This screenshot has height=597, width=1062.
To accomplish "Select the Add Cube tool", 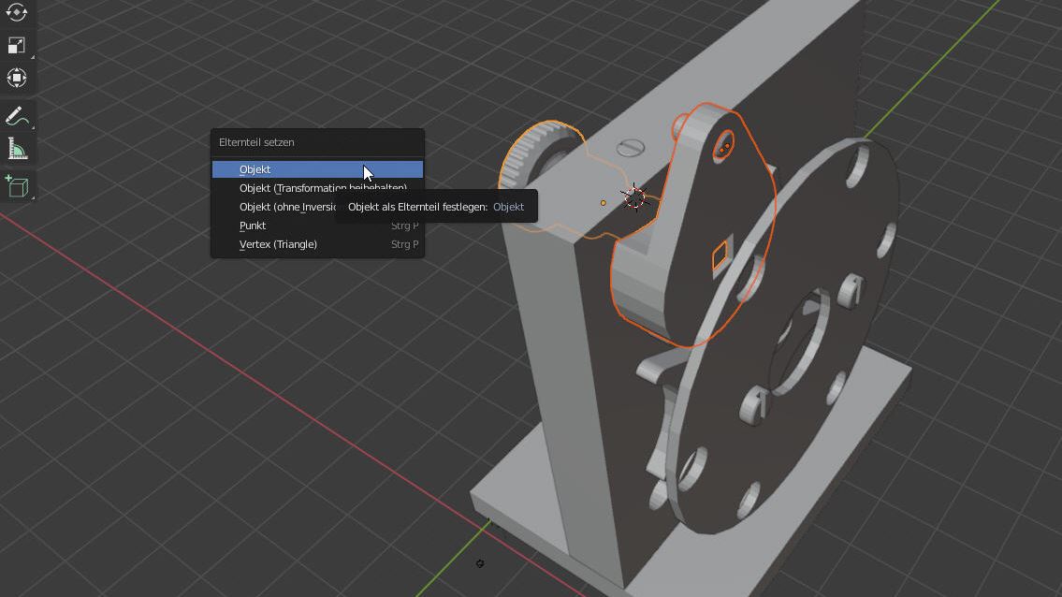I will pos(16,185).
